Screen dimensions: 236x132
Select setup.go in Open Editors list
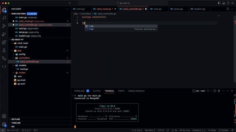point(39,32)
